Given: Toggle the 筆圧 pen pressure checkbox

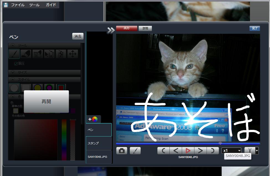Looking at the screenshot, I should pyautogui.click(x=16, y=64).
